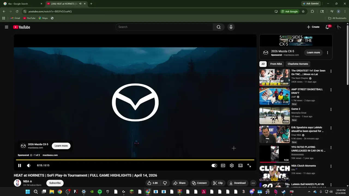
Task: Bookmark this page with the star icon
Action: 303,11
